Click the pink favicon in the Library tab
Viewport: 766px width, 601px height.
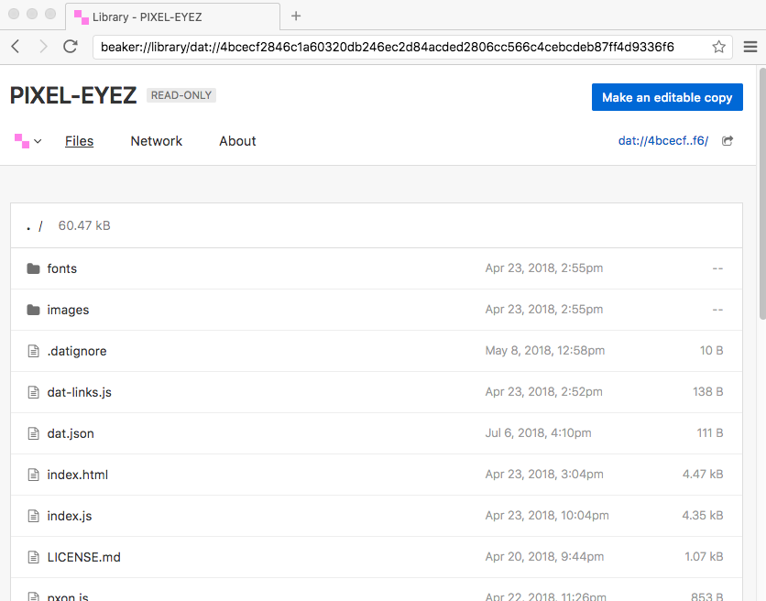coord(82,17)
